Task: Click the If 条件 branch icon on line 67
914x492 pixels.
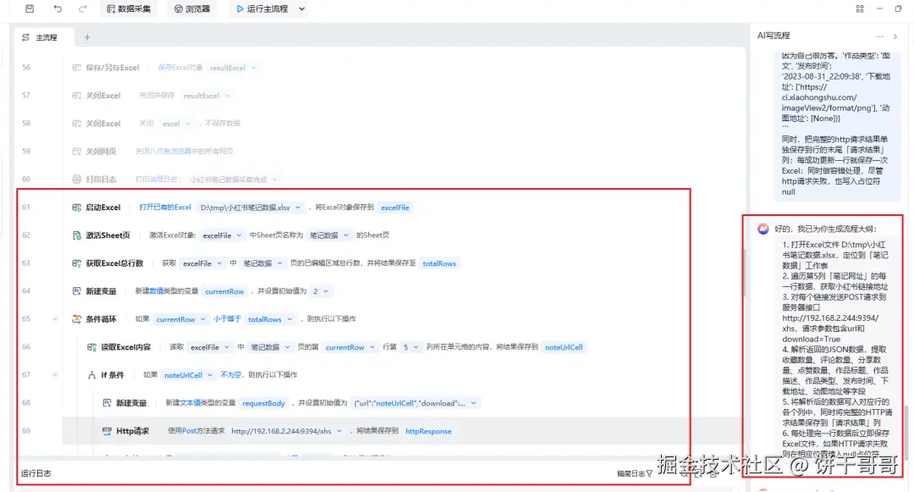Action: [91, 375]
